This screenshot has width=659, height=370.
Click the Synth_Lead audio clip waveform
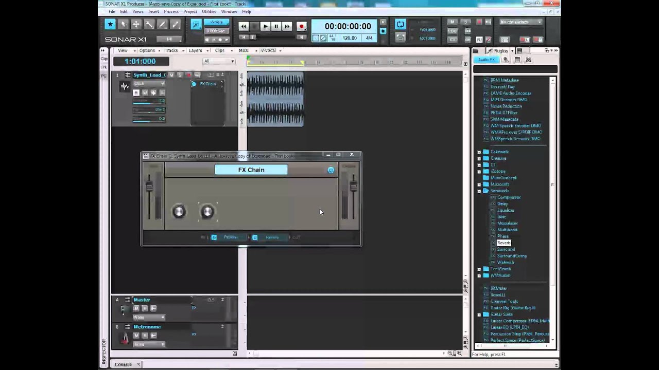click(275, 99)
